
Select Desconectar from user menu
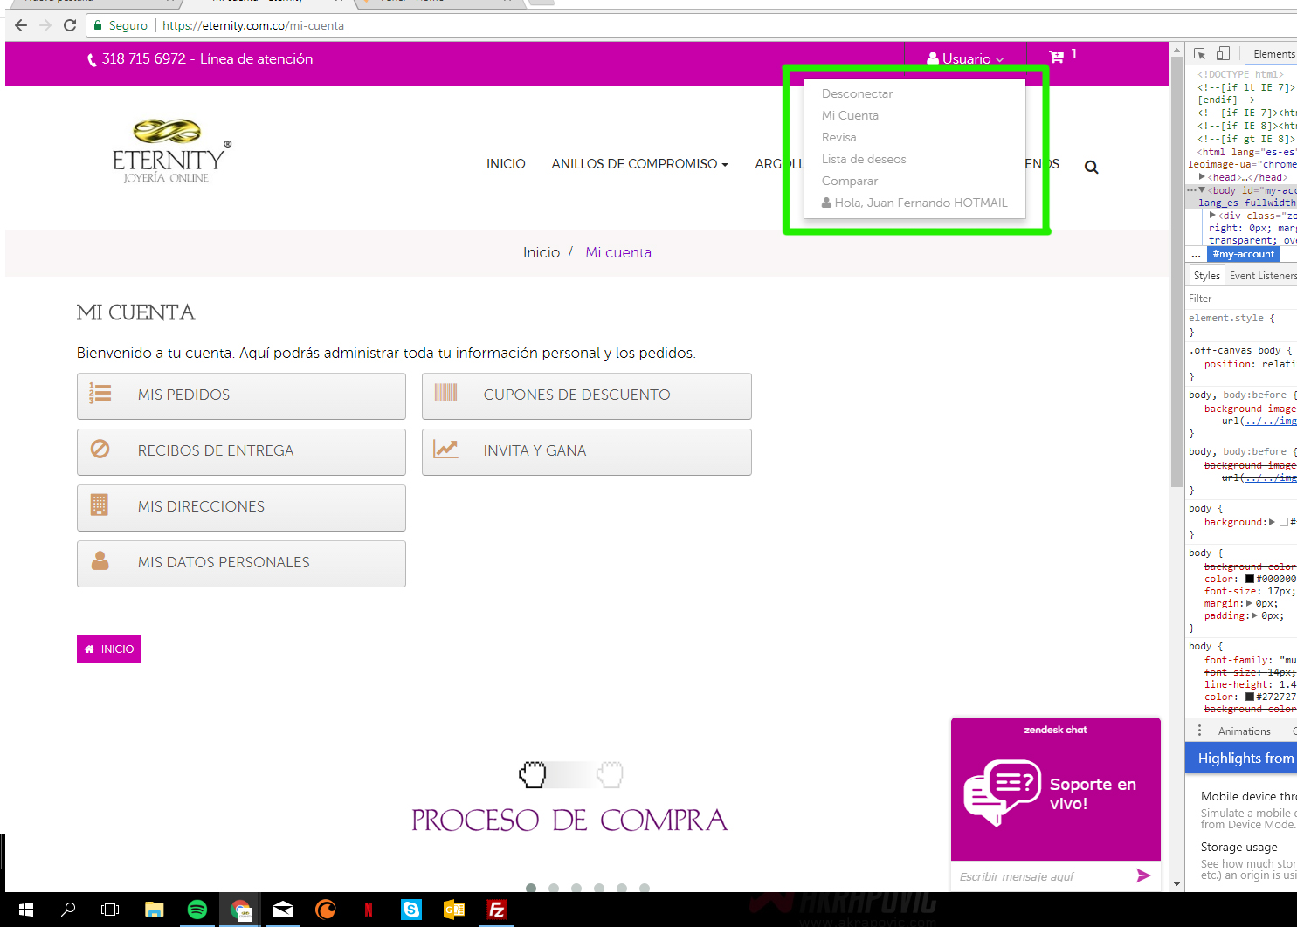pos(857,93)
